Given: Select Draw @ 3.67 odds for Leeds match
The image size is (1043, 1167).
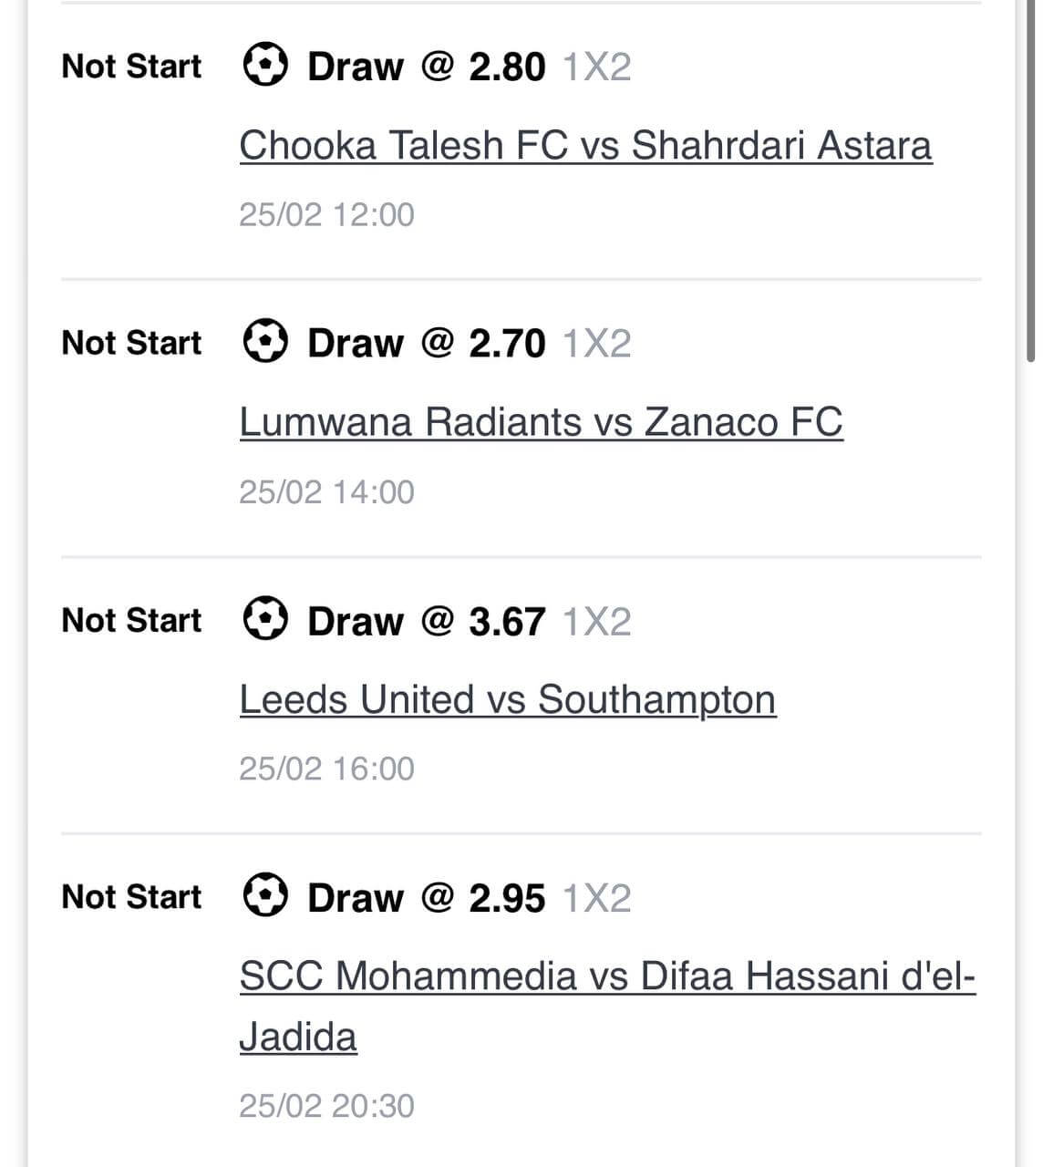Looking at the screenshot, I should (425, 620).
